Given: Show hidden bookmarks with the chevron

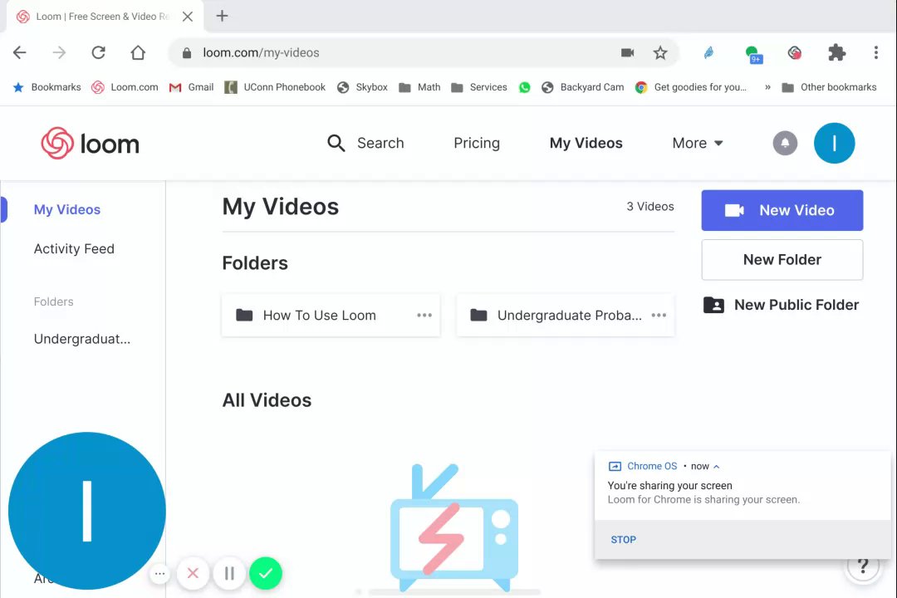Looking at the screenshot, I should tap(767, 87).
